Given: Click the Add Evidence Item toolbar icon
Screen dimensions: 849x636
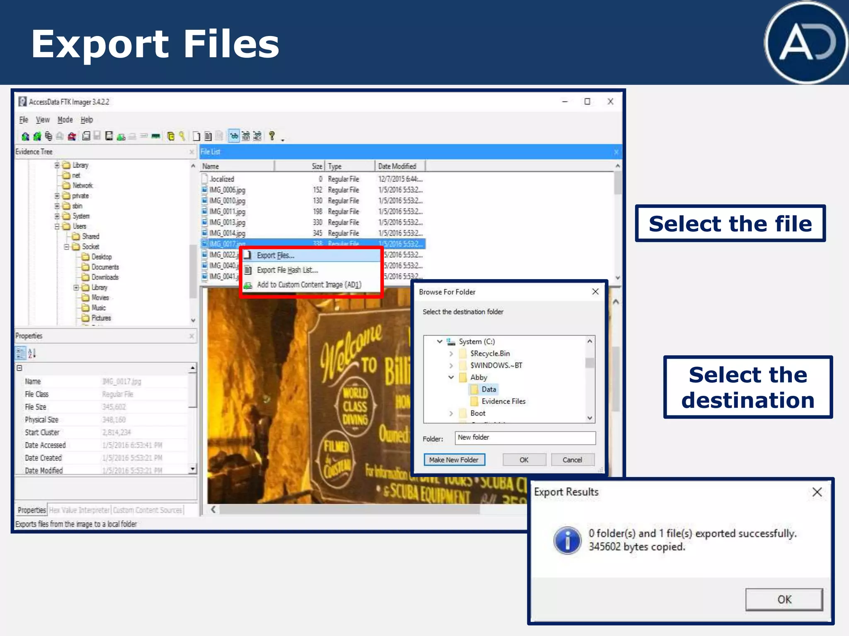Looking at the screenshot, I should point(25,136).
